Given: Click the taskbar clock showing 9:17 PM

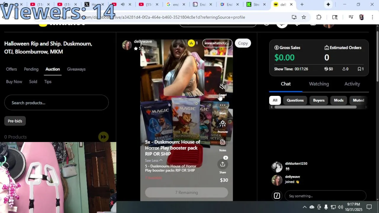Looking at the screenshot, I should coord(354,207).
